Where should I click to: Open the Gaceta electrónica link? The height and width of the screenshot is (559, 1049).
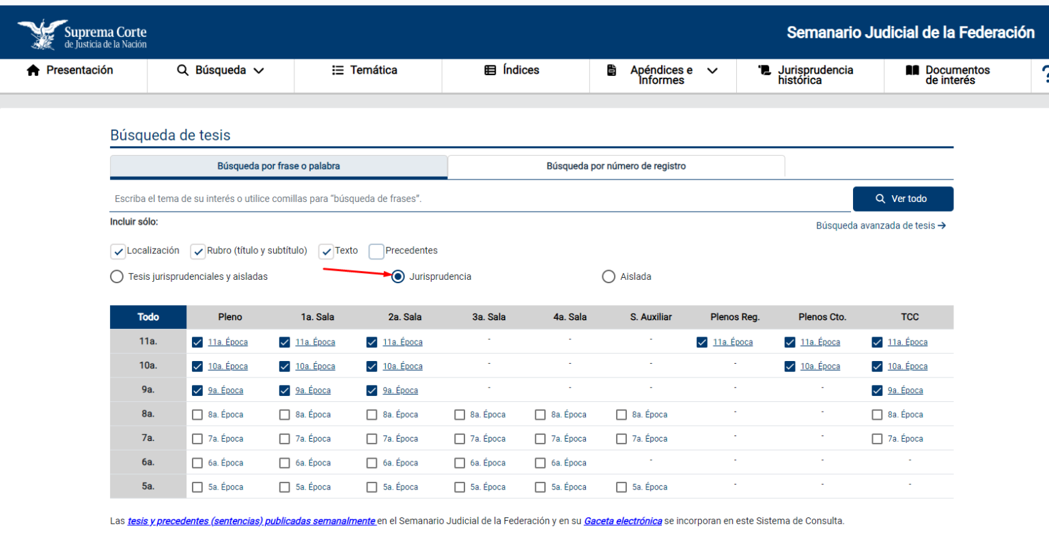pyautogui.click(x=622, y=521)
